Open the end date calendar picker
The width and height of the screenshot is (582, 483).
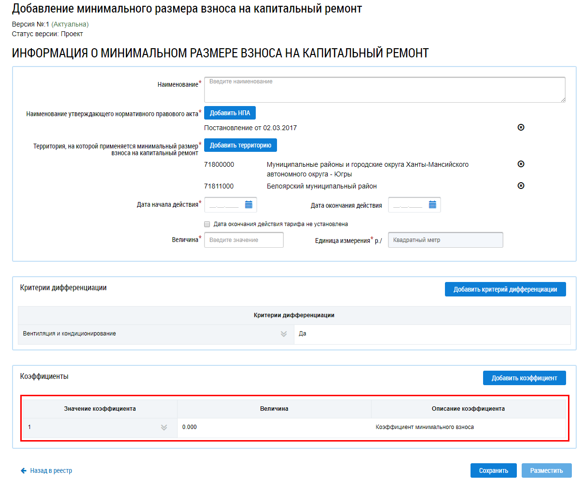click(x=432, y=205)
